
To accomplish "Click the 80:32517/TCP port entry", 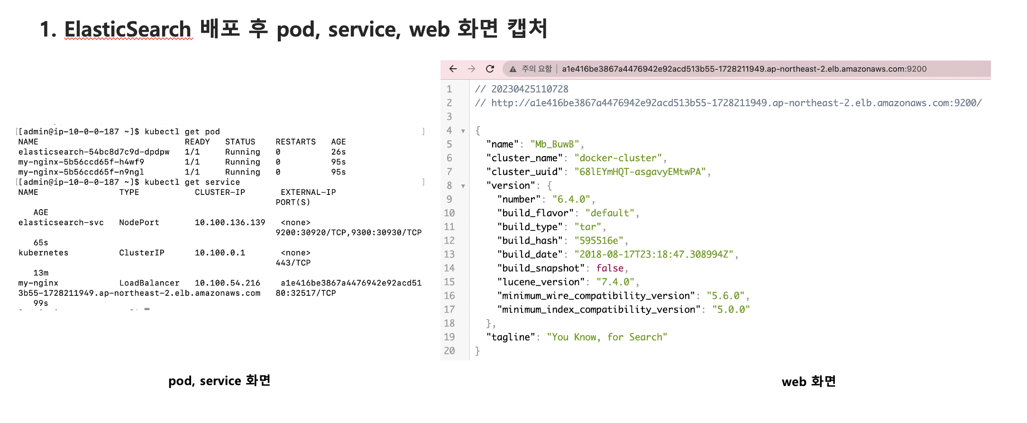I will (x=306, y=293).
